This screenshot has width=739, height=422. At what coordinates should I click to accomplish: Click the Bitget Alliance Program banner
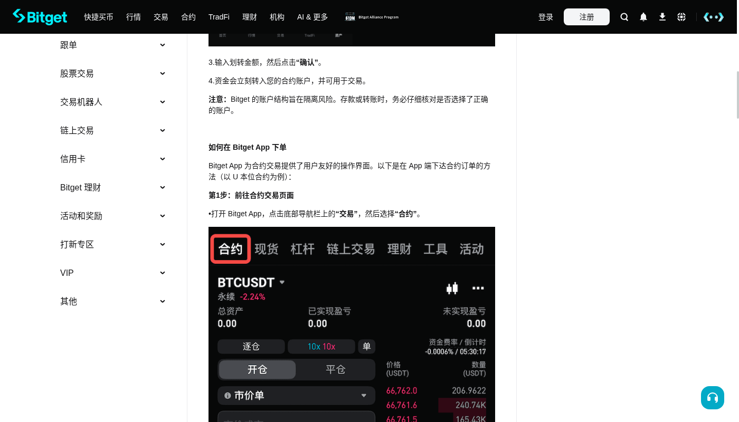[372, 17]
